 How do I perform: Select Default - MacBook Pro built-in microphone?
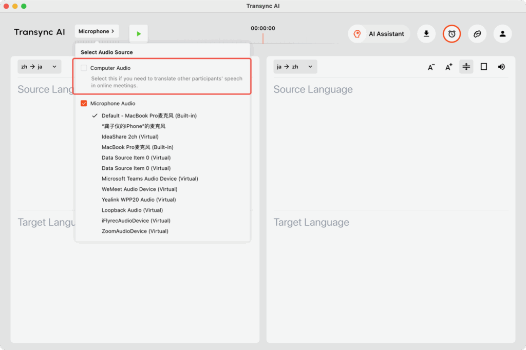point(149,116)
